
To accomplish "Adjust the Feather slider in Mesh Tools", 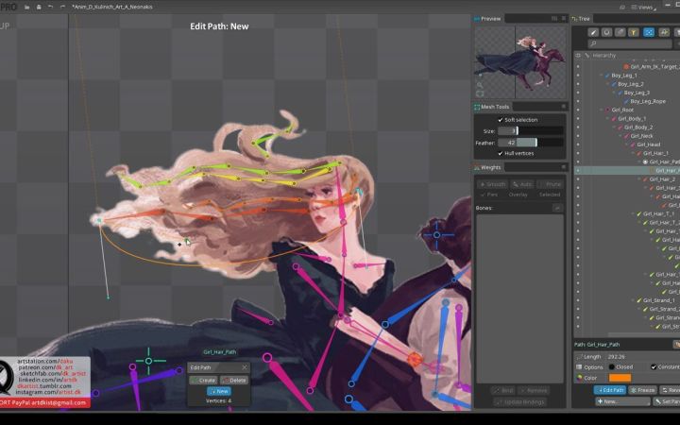I will tap(531, 143).
